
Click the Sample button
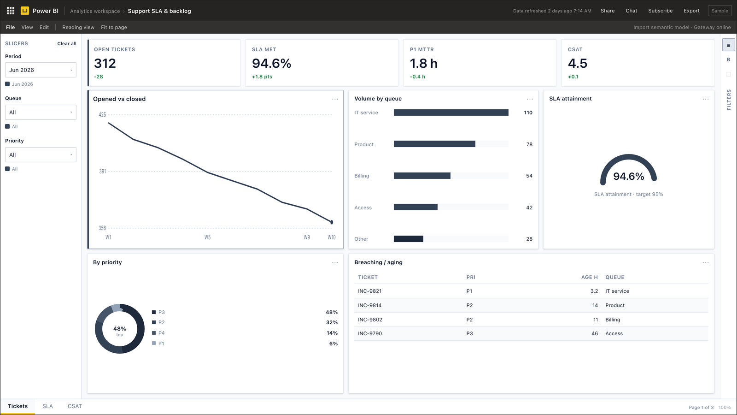coord(719,11)
